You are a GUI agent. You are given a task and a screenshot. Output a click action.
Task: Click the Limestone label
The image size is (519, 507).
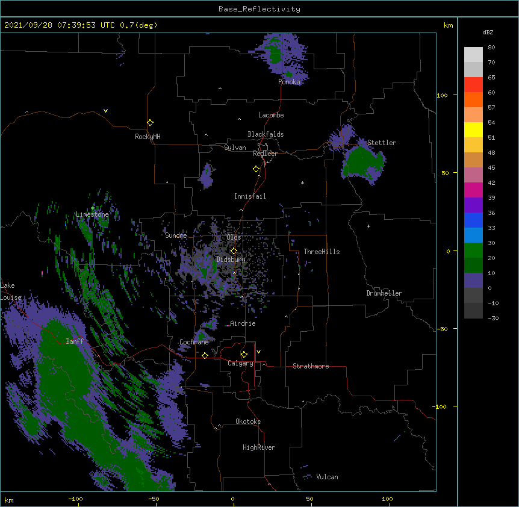(x=92, y=214)
